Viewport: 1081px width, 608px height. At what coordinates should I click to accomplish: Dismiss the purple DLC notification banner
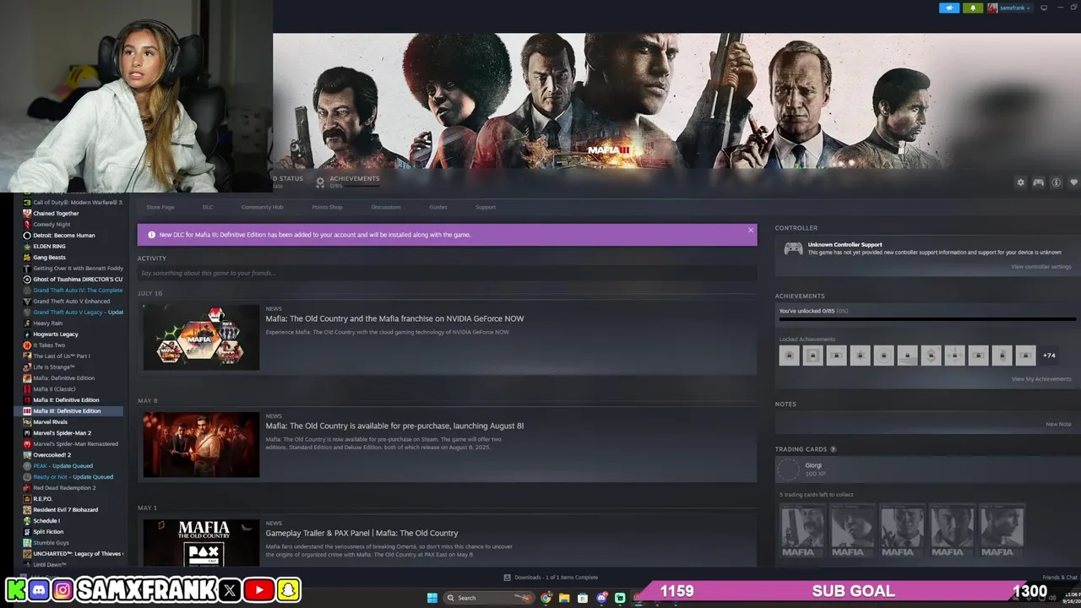[x=750, y=230]
